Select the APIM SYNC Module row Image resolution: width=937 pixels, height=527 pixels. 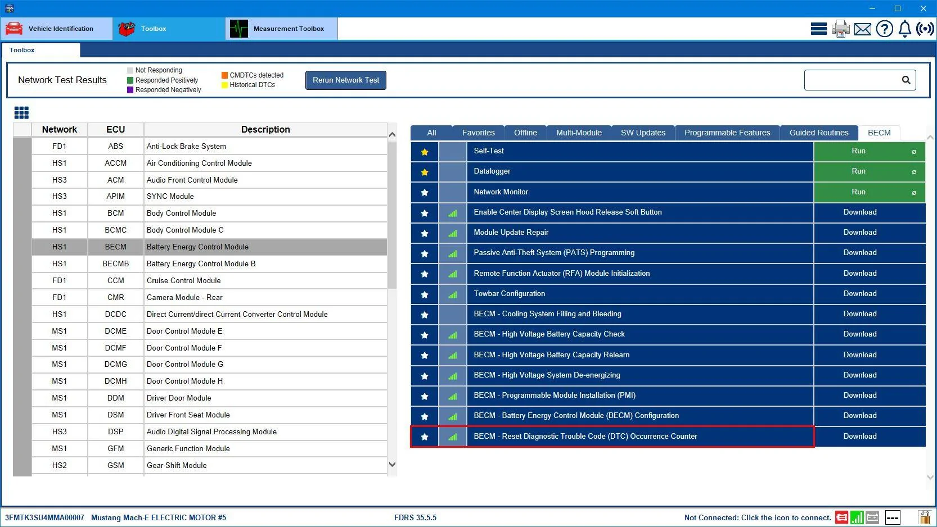209,197
